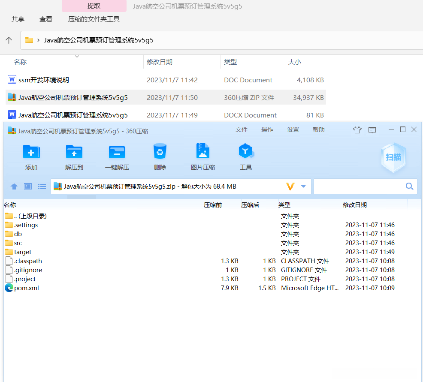Click the CLASSPATH 文件 type cell
This screenshot has width=423, height=382.
pyautogui.click(x=305, y=261)
